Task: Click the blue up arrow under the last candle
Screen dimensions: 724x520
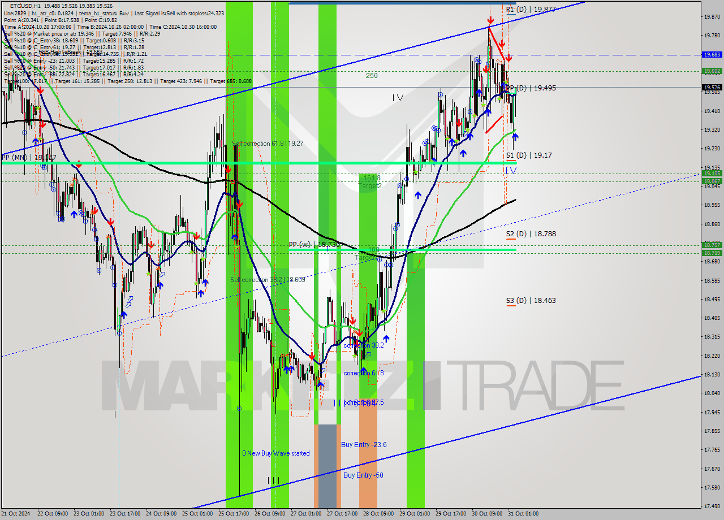Action: [x=515, y=136]
